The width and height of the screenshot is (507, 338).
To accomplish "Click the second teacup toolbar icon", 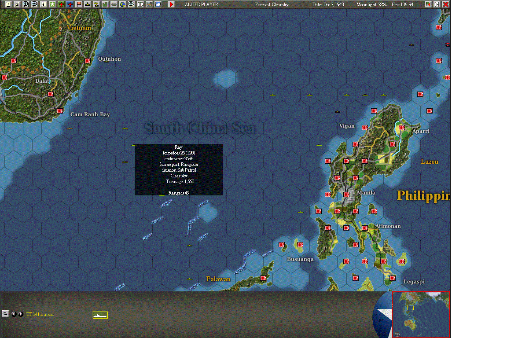I will [x=35, y=4].
